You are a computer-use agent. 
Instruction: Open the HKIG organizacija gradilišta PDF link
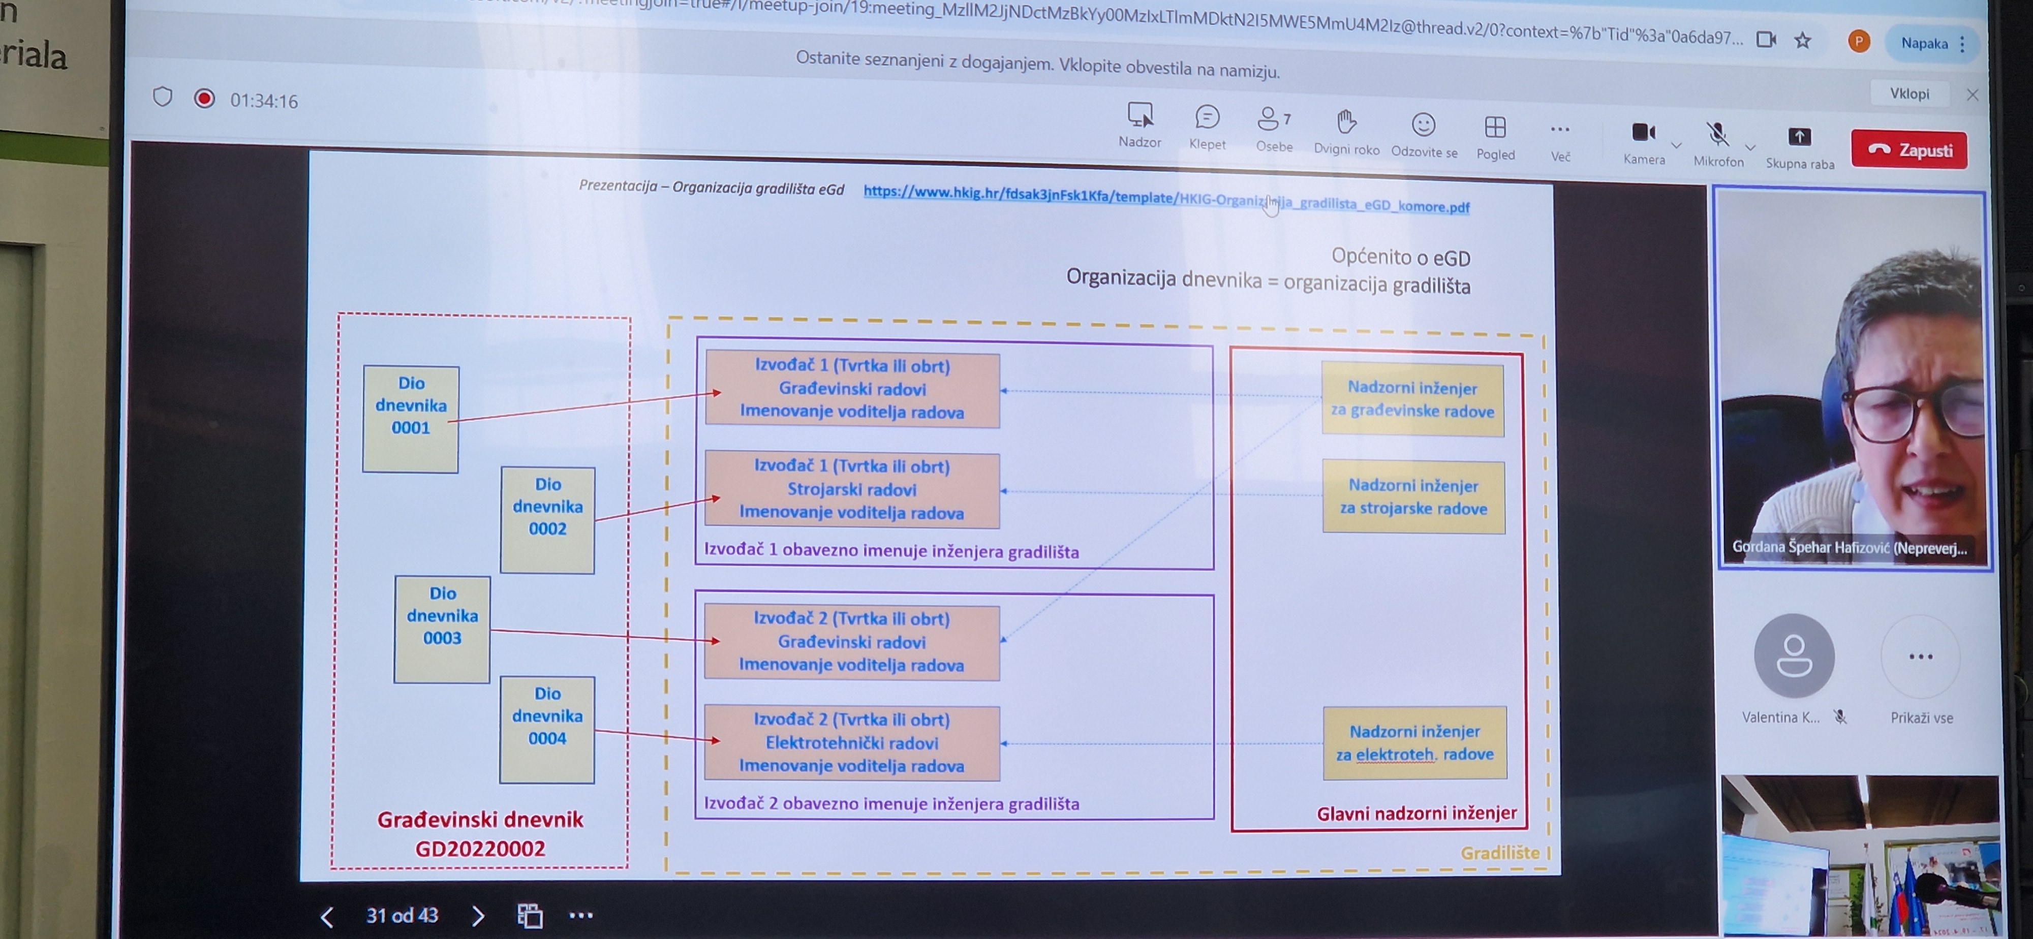[1165, 199]
